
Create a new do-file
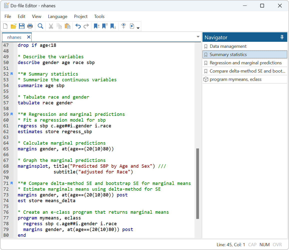(5, 26)
